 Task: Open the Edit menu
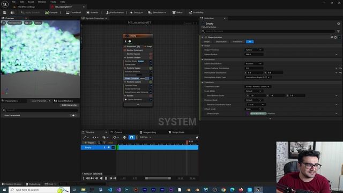point(21,2)
